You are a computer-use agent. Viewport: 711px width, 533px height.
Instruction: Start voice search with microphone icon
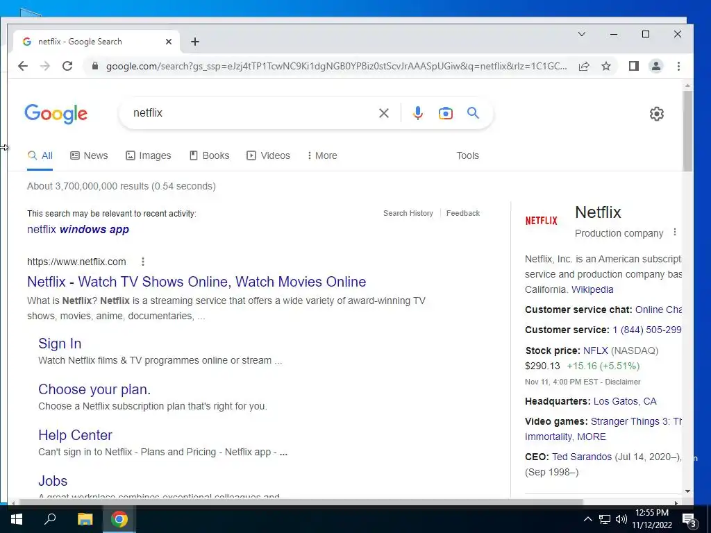click(417, 113)
